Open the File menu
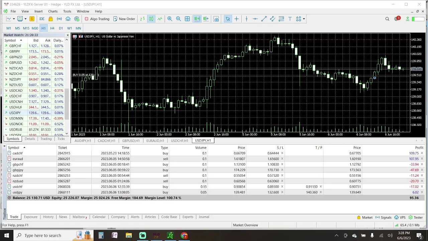Screen dimensions: 428x241 13,11
